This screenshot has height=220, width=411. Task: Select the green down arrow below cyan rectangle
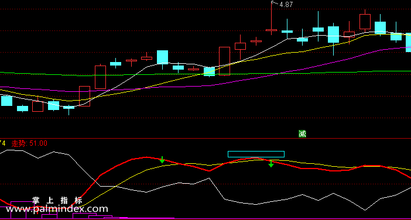tap(271, 164)
